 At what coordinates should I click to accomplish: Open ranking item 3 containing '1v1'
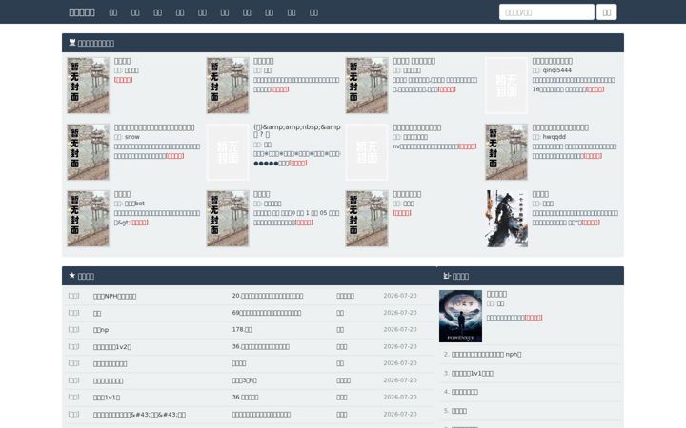(x=472, y=374)
